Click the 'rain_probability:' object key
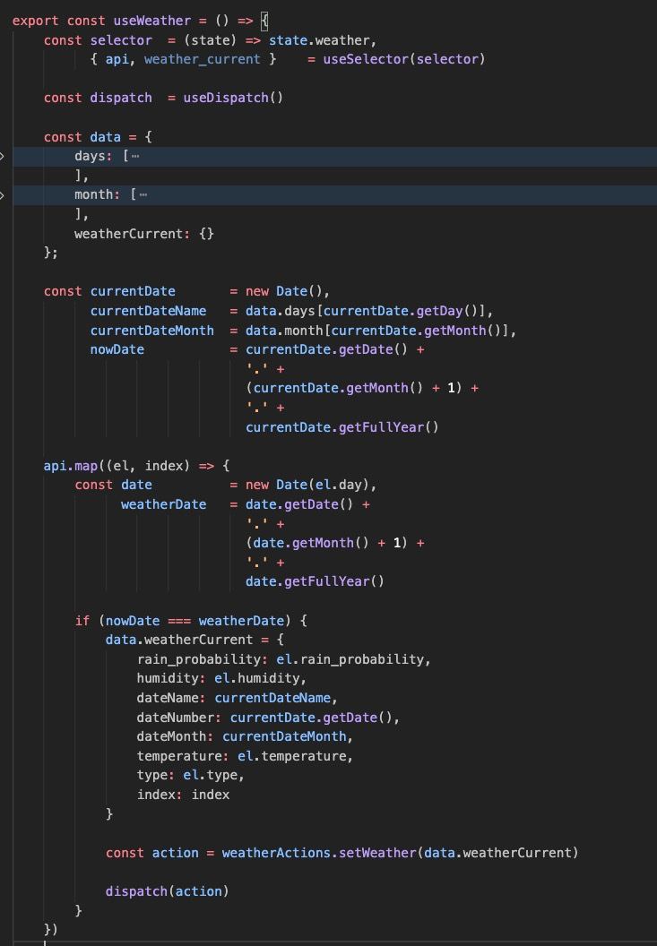657x946 pixels. point(203,659)
